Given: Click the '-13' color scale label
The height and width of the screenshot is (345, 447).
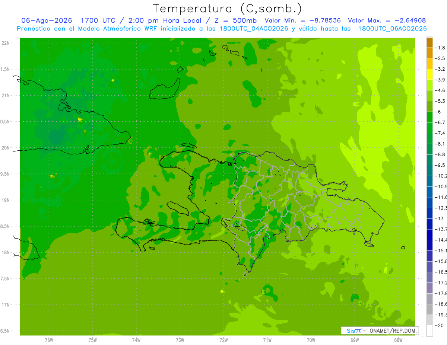Looking at the screenshot, I should 439,218.
